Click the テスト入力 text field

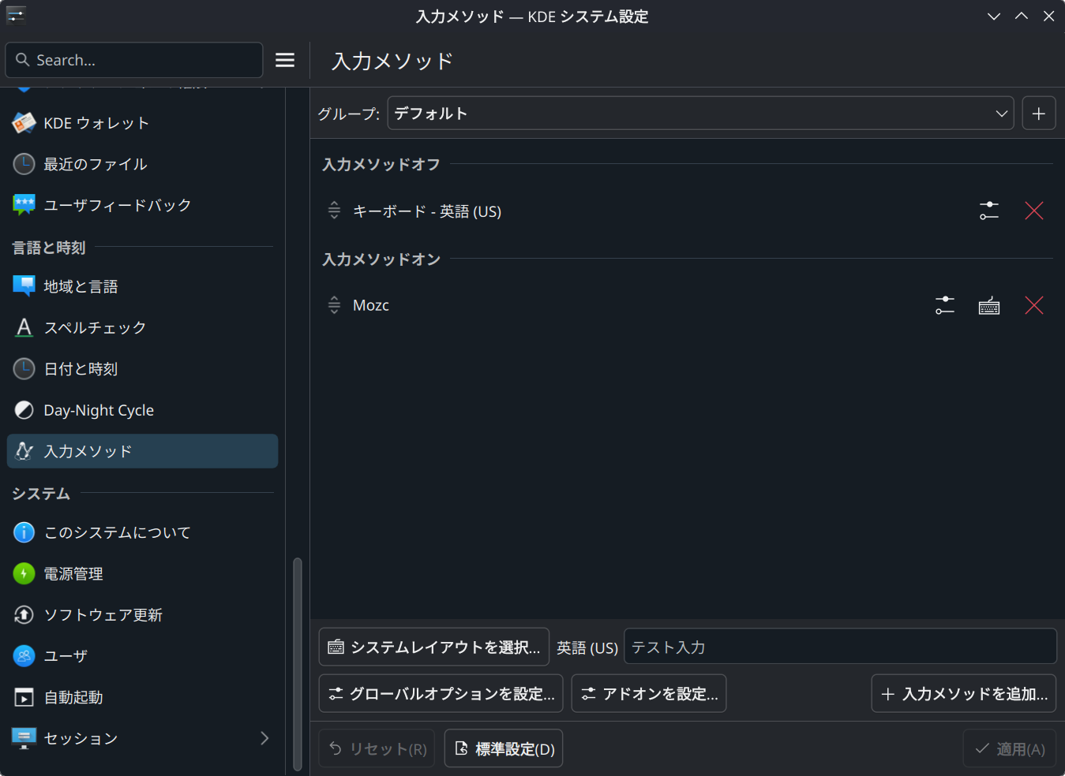pyautogui.click(x=839, y=647)
